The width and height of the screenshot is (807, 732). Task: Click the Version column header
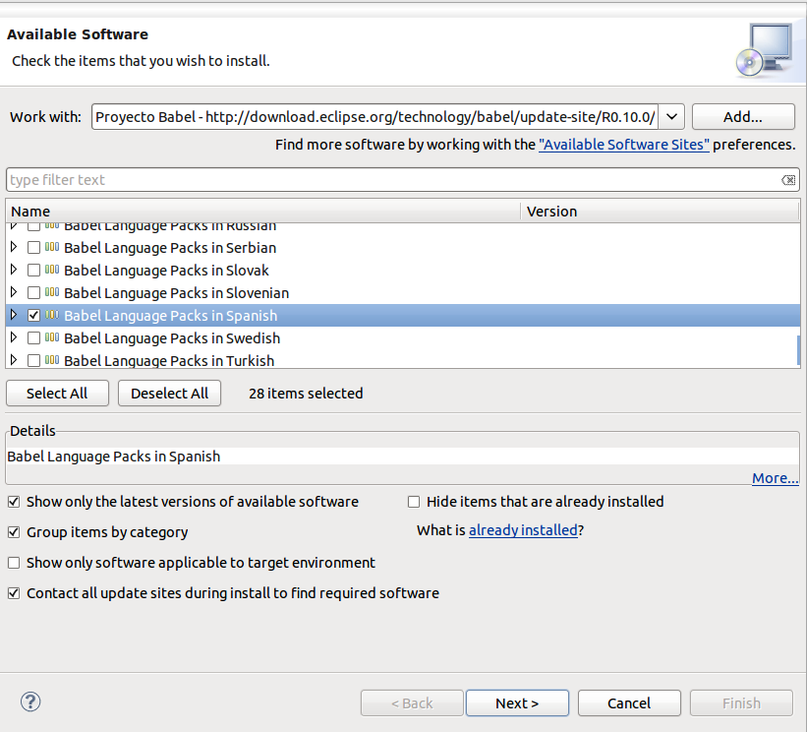coord(659,212)
